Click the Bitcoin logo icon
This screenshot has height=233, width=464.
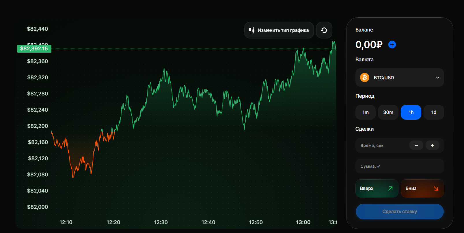[x=365, y=77]
